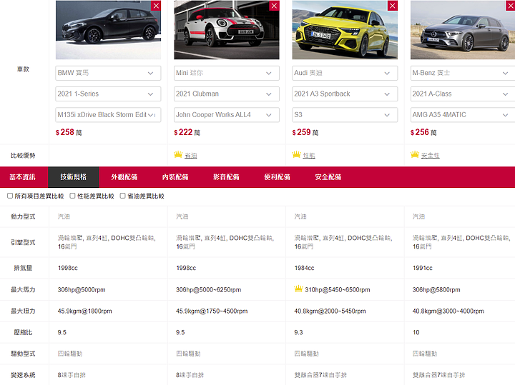Click the 45.9kgm@1800rpm torque value

coord(84,311)
